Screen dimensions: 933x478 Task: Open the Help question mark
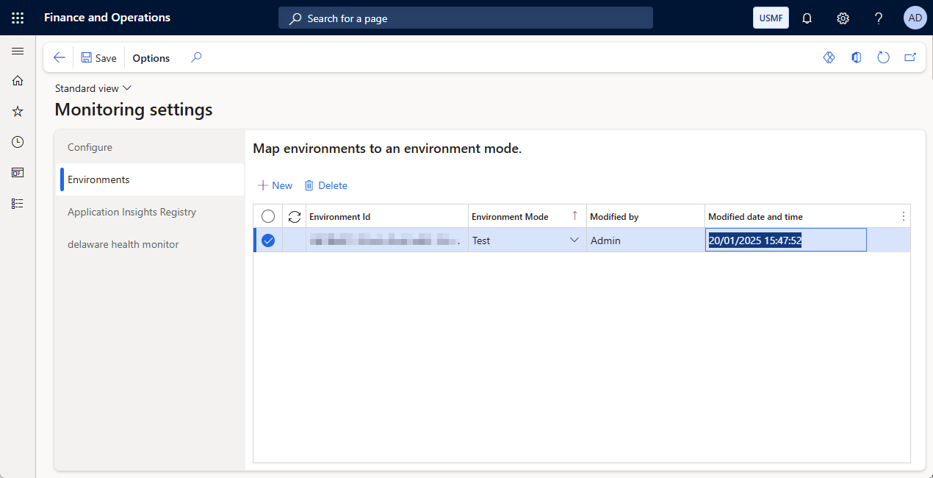point(879,18)
